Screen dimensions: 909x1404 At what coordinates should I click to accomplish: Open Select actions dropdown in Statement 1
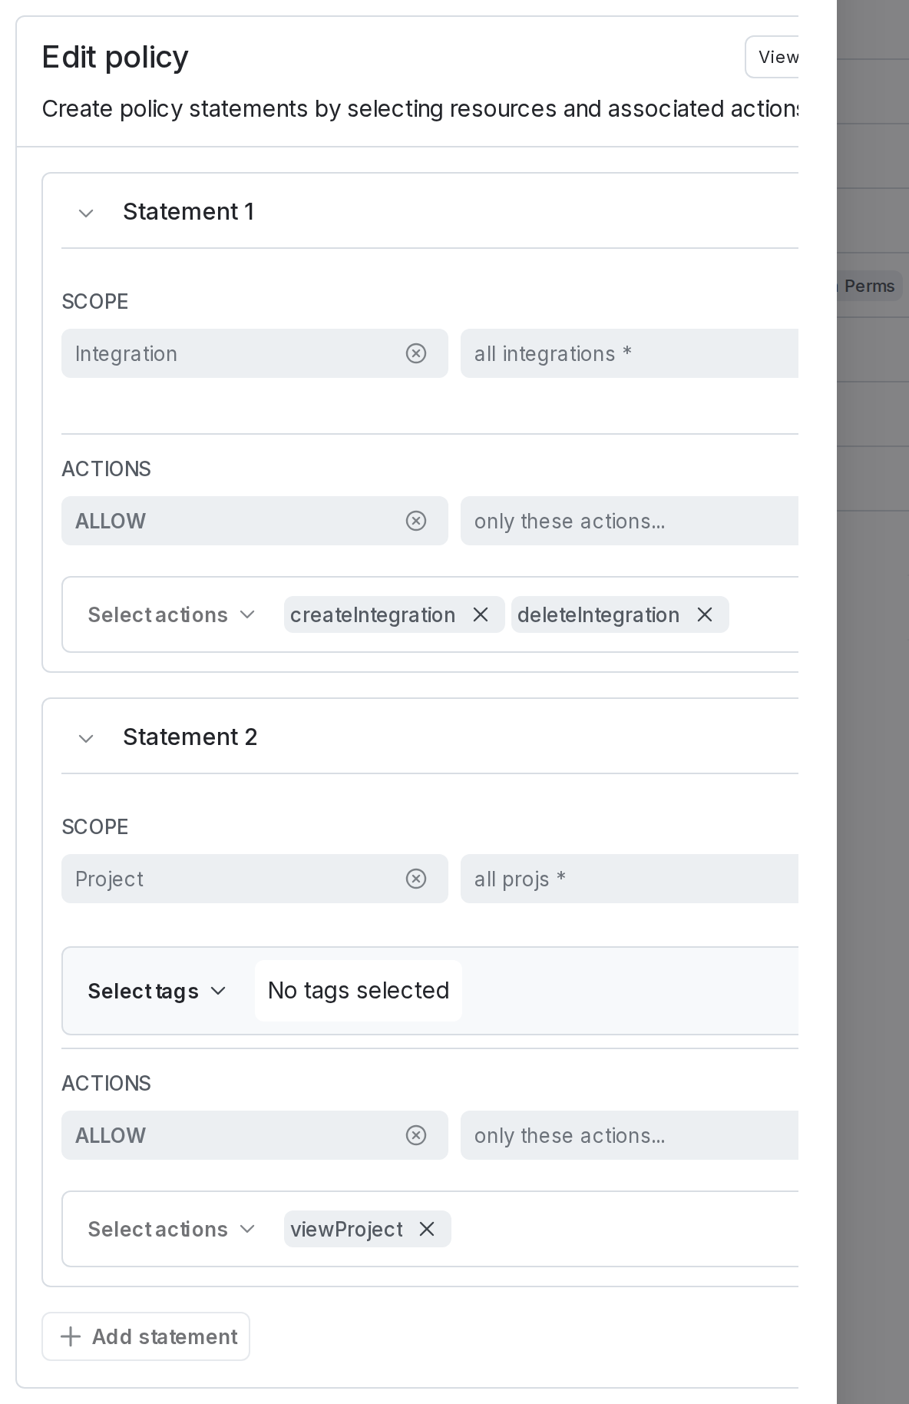point(171,614)
